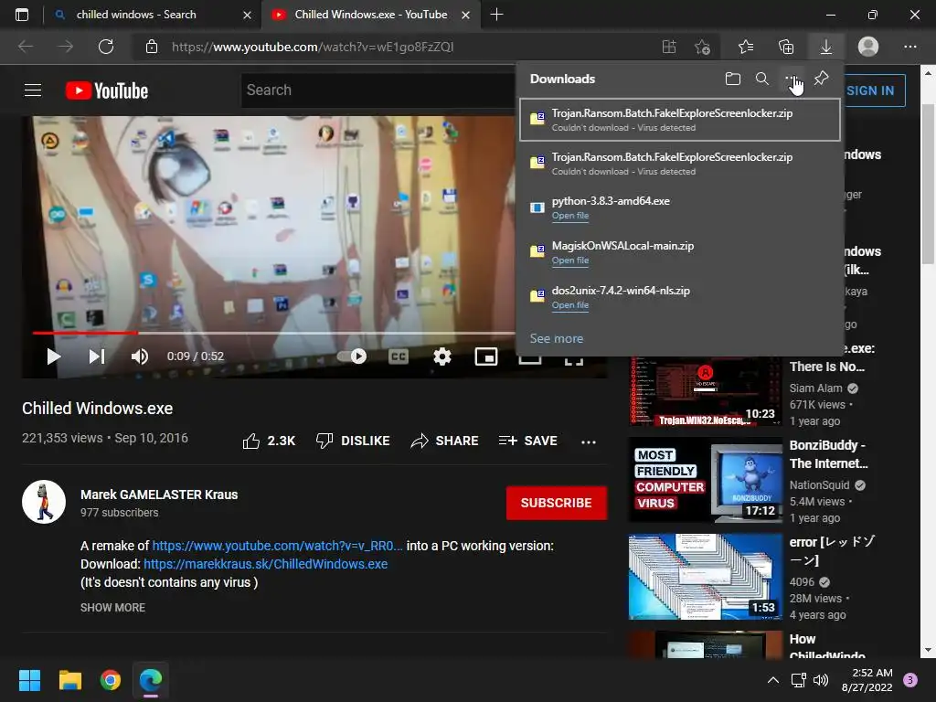Open more options in Downloads panel
This screenshot has height=702, width=936.
click(x=792, y=79)
